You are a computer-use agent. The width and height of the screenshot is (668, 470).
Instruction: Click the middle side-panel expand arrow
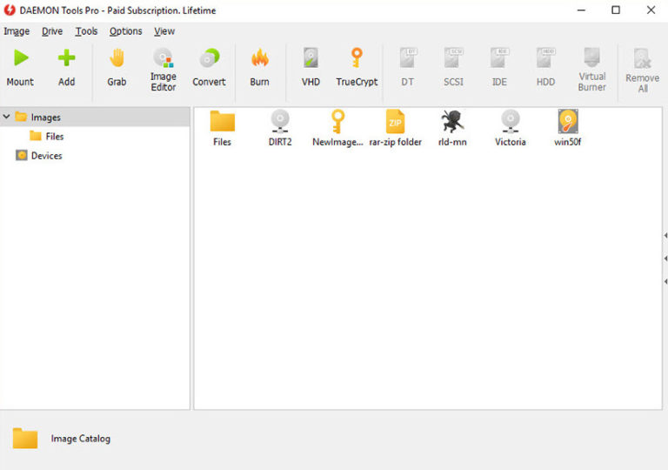pos(665,258)
